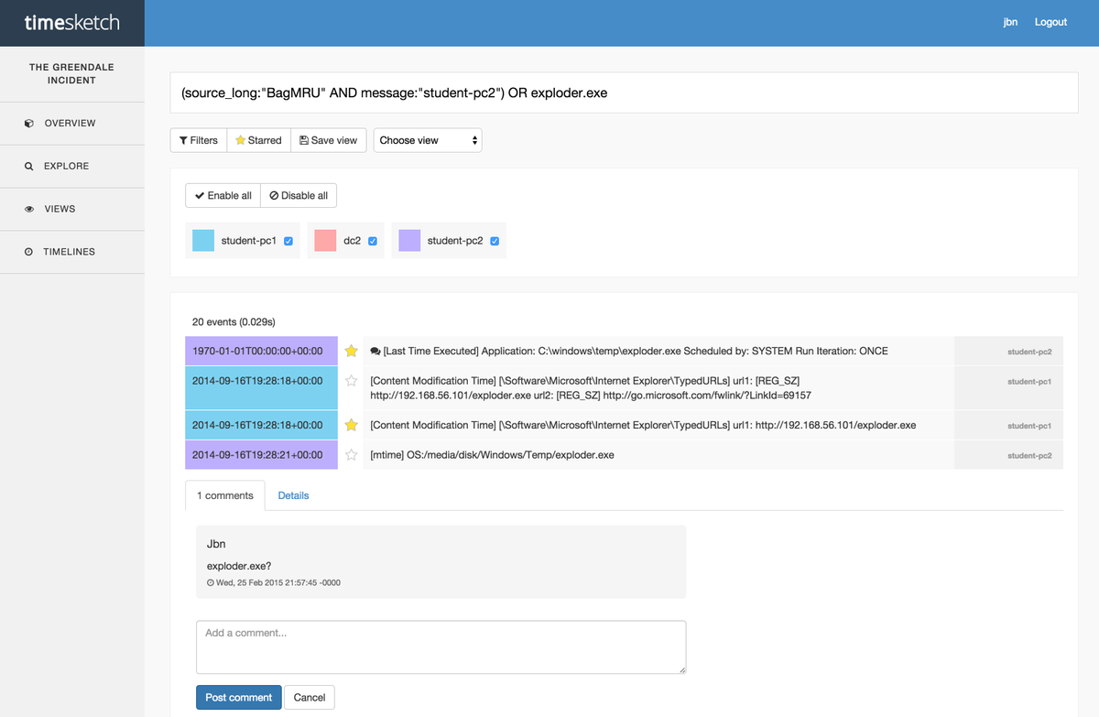Click the Logout link
Image resolution: width=1099 pixels, height=717 pixels.
tap(1050, 22)
